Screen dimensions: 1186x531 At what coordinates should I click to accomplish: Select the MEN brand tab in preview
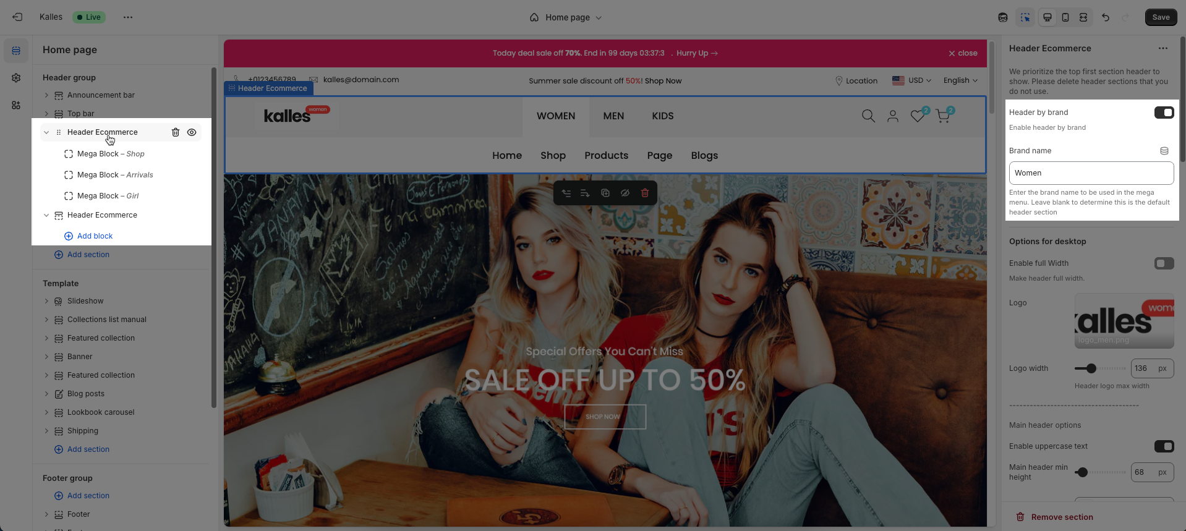pyautogui.click(x=613, y=116)
